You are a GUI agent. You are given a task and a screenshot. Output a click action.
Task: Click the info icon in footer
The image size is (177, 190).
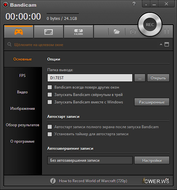pyautogui.click(x=53, y=181)
